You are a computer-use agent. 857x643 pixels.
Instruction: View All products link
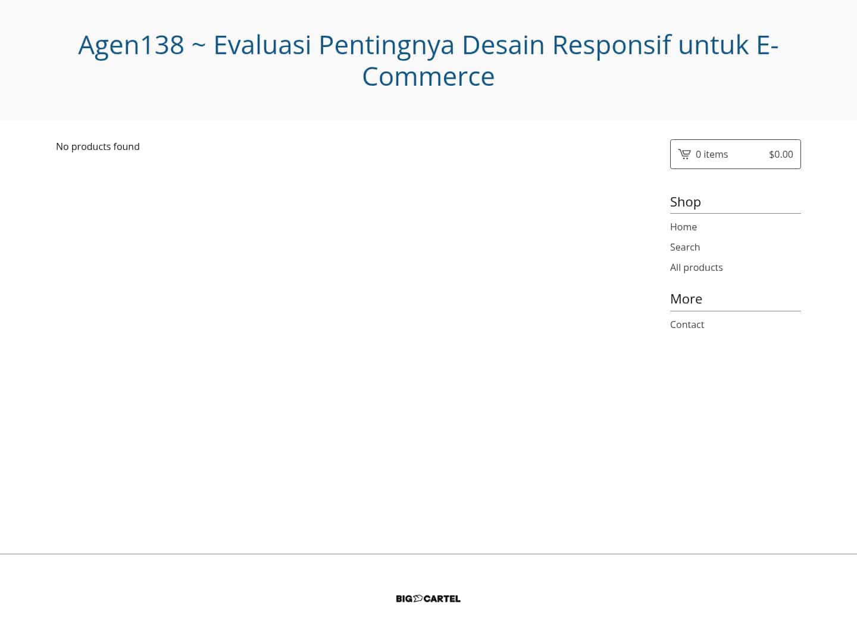(696, 267)
